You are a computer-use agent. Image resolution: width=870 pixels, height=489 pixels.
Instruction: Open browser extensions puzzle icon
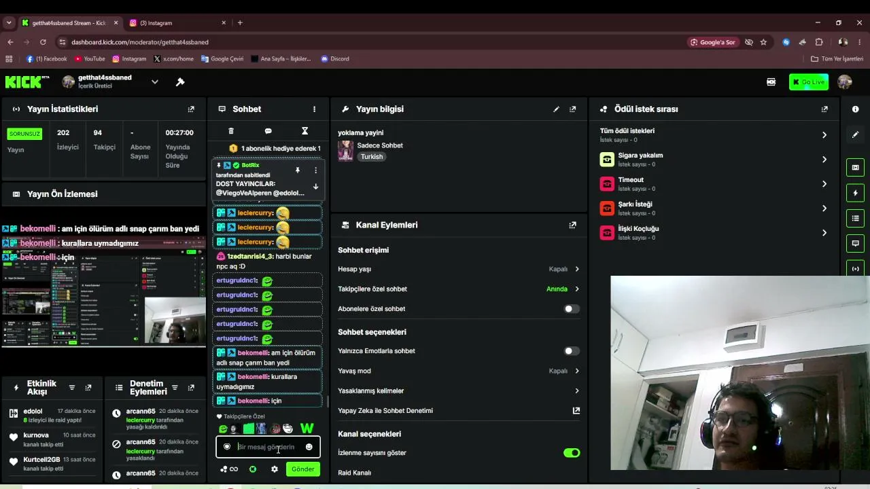tap(819, 42)
